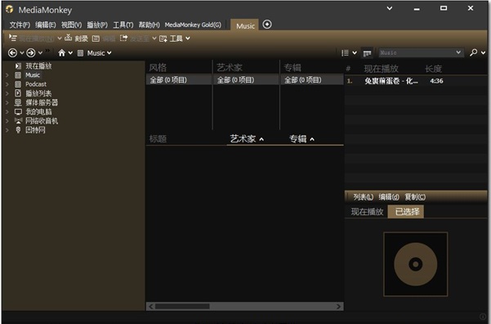Go forward with the right arrow button
The height and width of the screenshot is (324, 491).
[31, 52]
